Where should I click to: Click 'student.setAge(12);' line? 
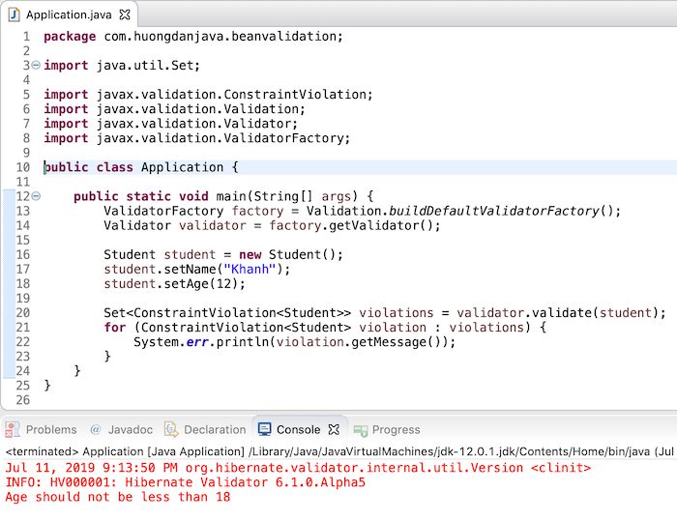[174, 284]
